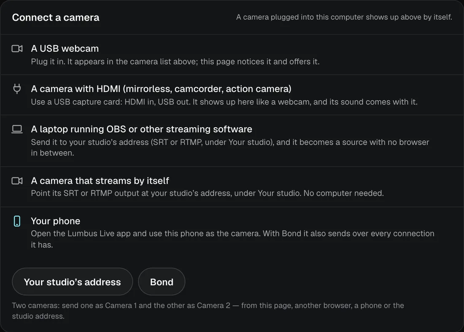Select the Your phone heading

click(56, 221)
